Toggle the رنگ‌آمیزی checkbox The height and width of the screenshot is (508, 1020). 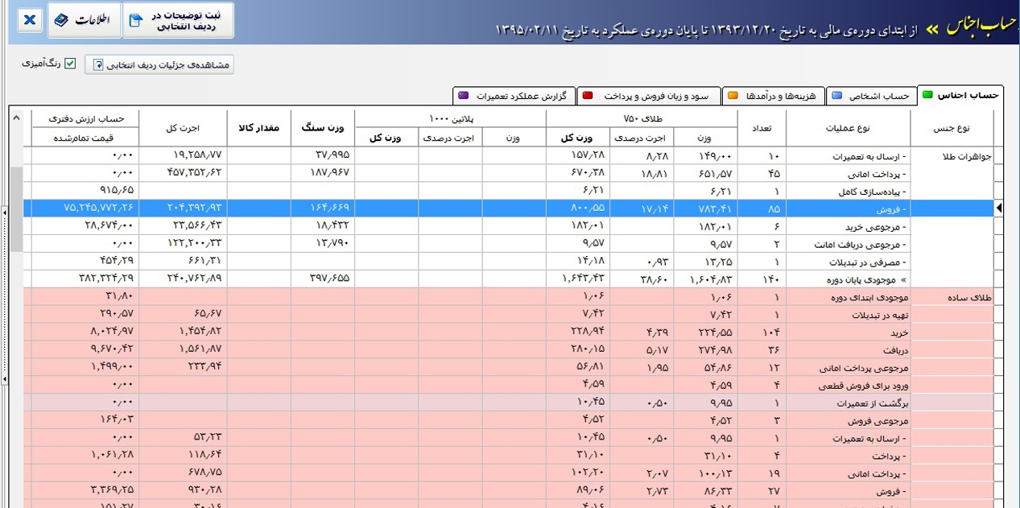(69, 64)
